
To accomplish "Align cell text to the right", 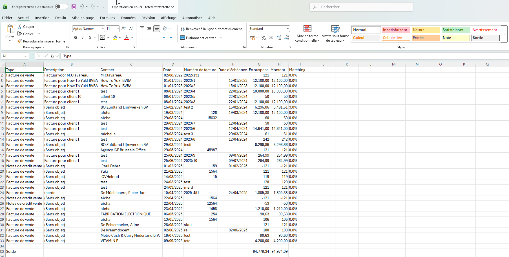I will pyautogui.click(x=157, y=38).
